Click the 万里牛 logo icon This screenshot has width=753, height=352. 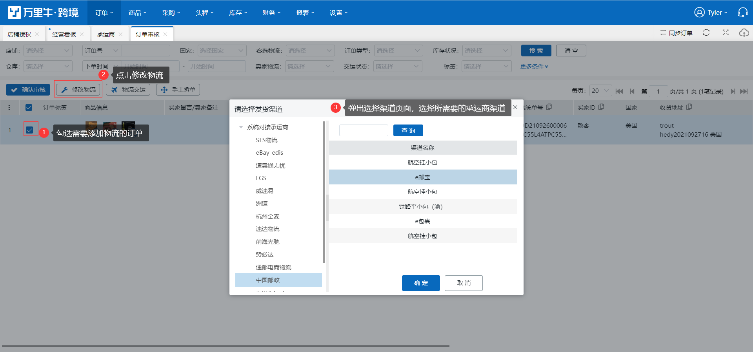14,13
